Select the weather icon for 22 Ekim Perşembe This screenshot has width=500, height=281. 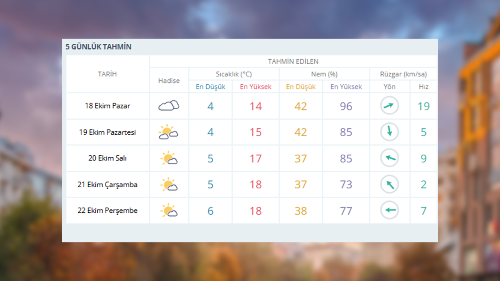pos(169,211)
